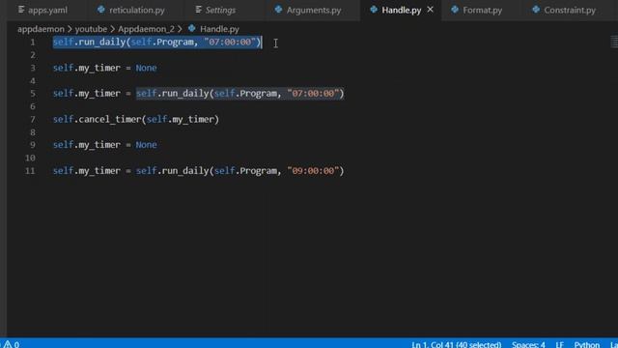Click line number 9 in the gutter
This screenshot has height=348, width=618.
[x=33, y=145]
